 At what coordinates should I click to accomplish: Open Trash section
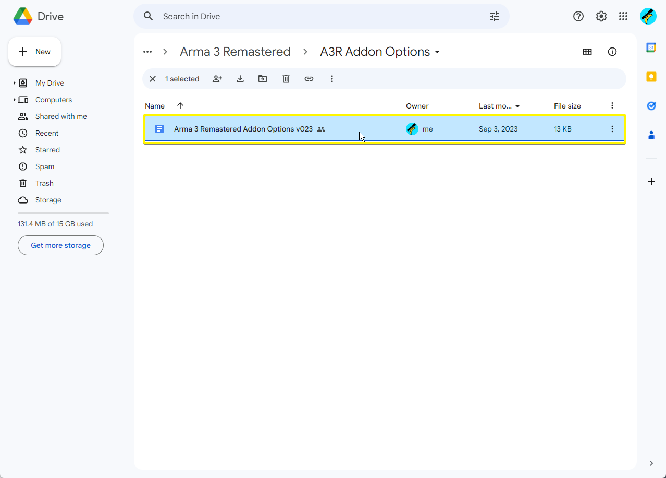pos(44,183)
